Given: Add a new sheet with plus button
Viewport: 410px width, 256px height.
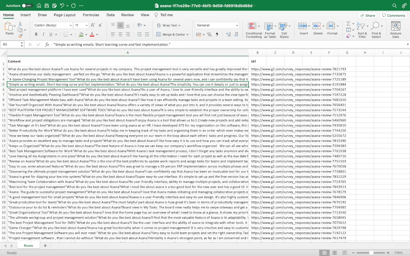Looking at the screenshot, I should (45, 246).
